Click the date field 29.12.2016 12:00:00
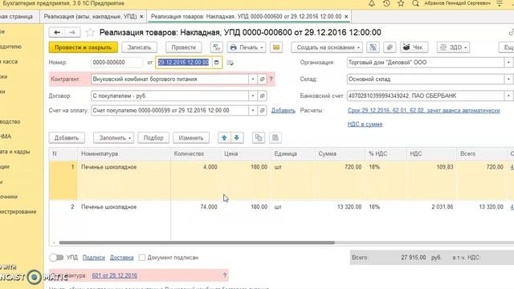The height and width of the screenshot is (289, 514). coord(184,63)
